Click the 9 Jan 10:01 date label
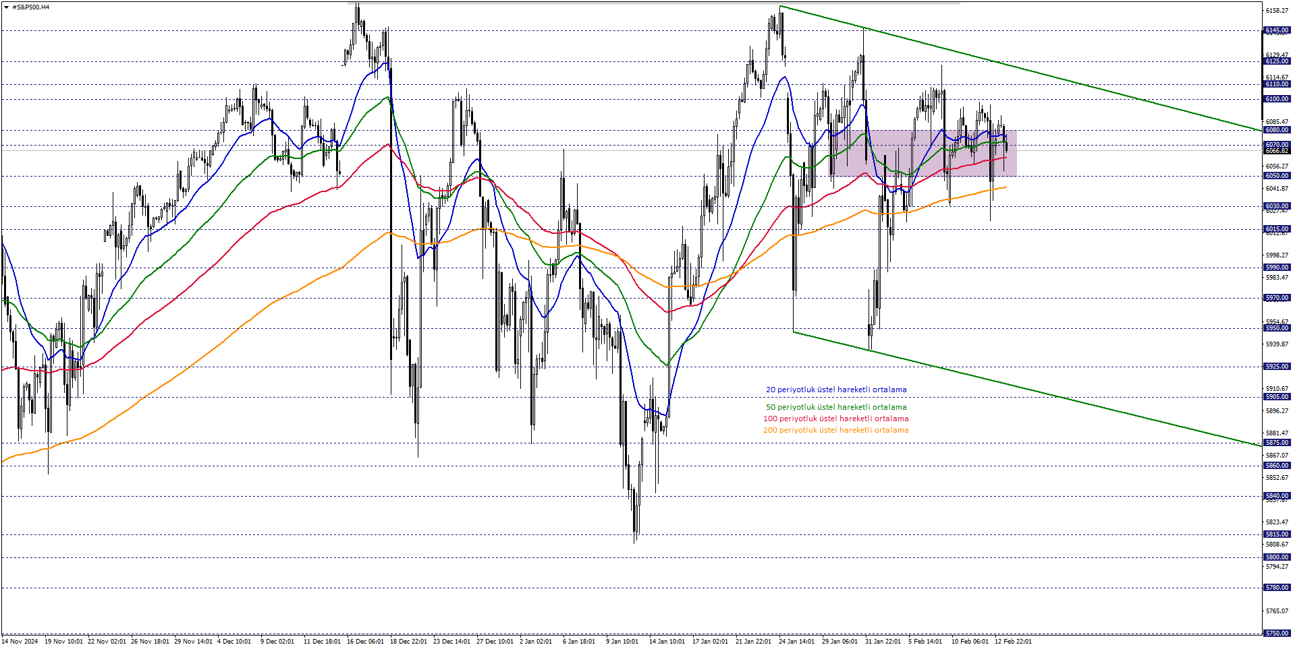The height and width of the screenshot is (649, 1293). (x=622, y=642)
